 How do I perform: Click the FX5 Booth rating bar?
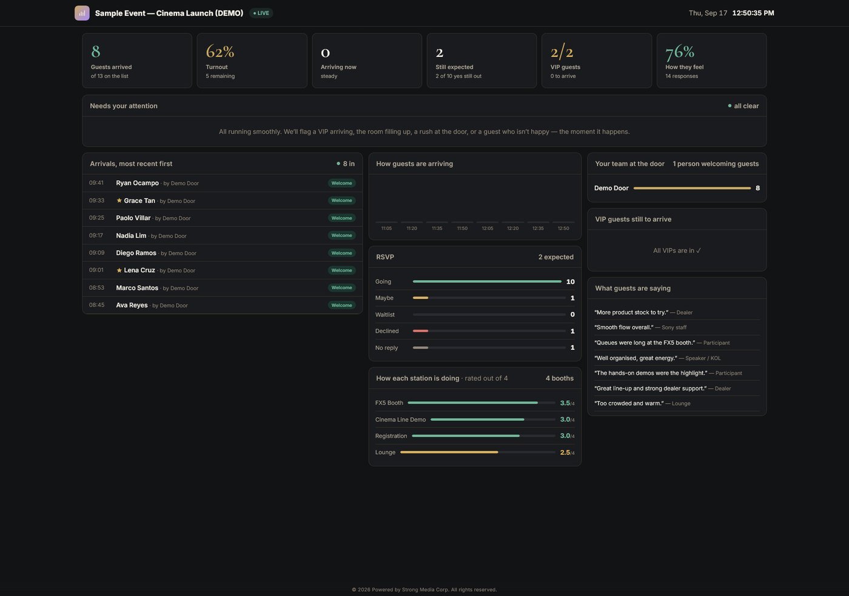[482, 403]
